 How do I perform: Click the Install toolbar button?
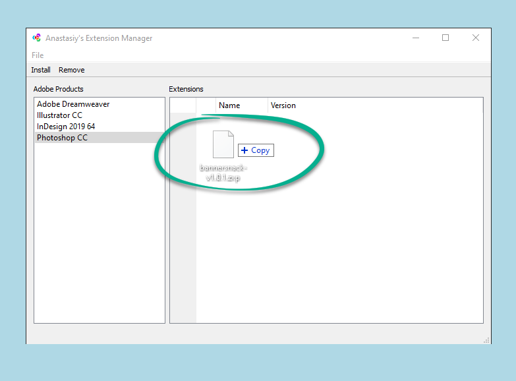[41, 70]
